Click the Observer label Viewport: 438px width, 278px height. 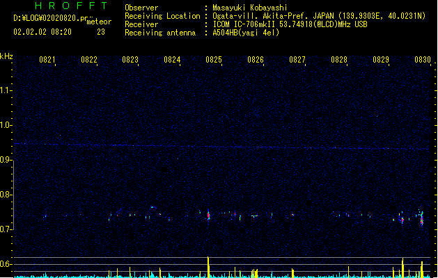[x=141, y=8]
